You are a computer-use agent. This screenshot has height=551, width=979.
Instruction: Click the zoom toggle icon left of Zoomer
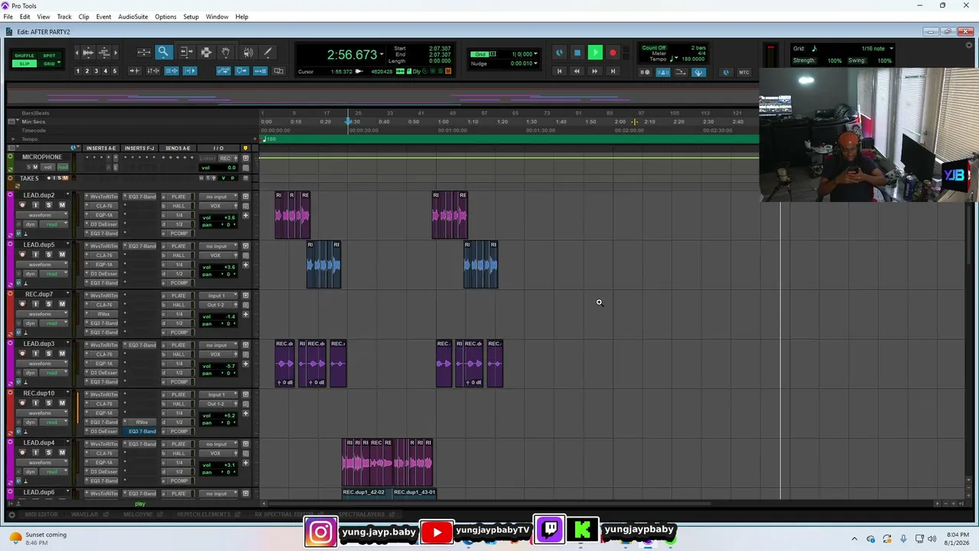click(x=143, y=52)
